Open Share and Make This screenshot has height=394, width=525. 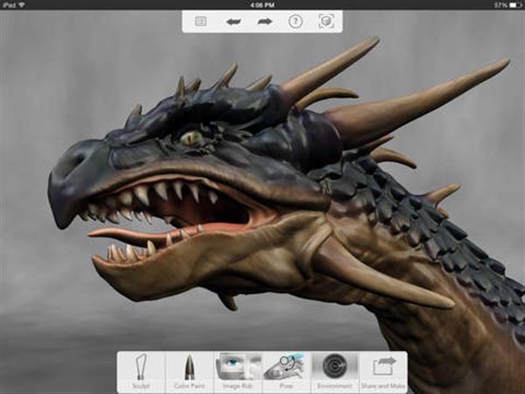pos(383,372)
